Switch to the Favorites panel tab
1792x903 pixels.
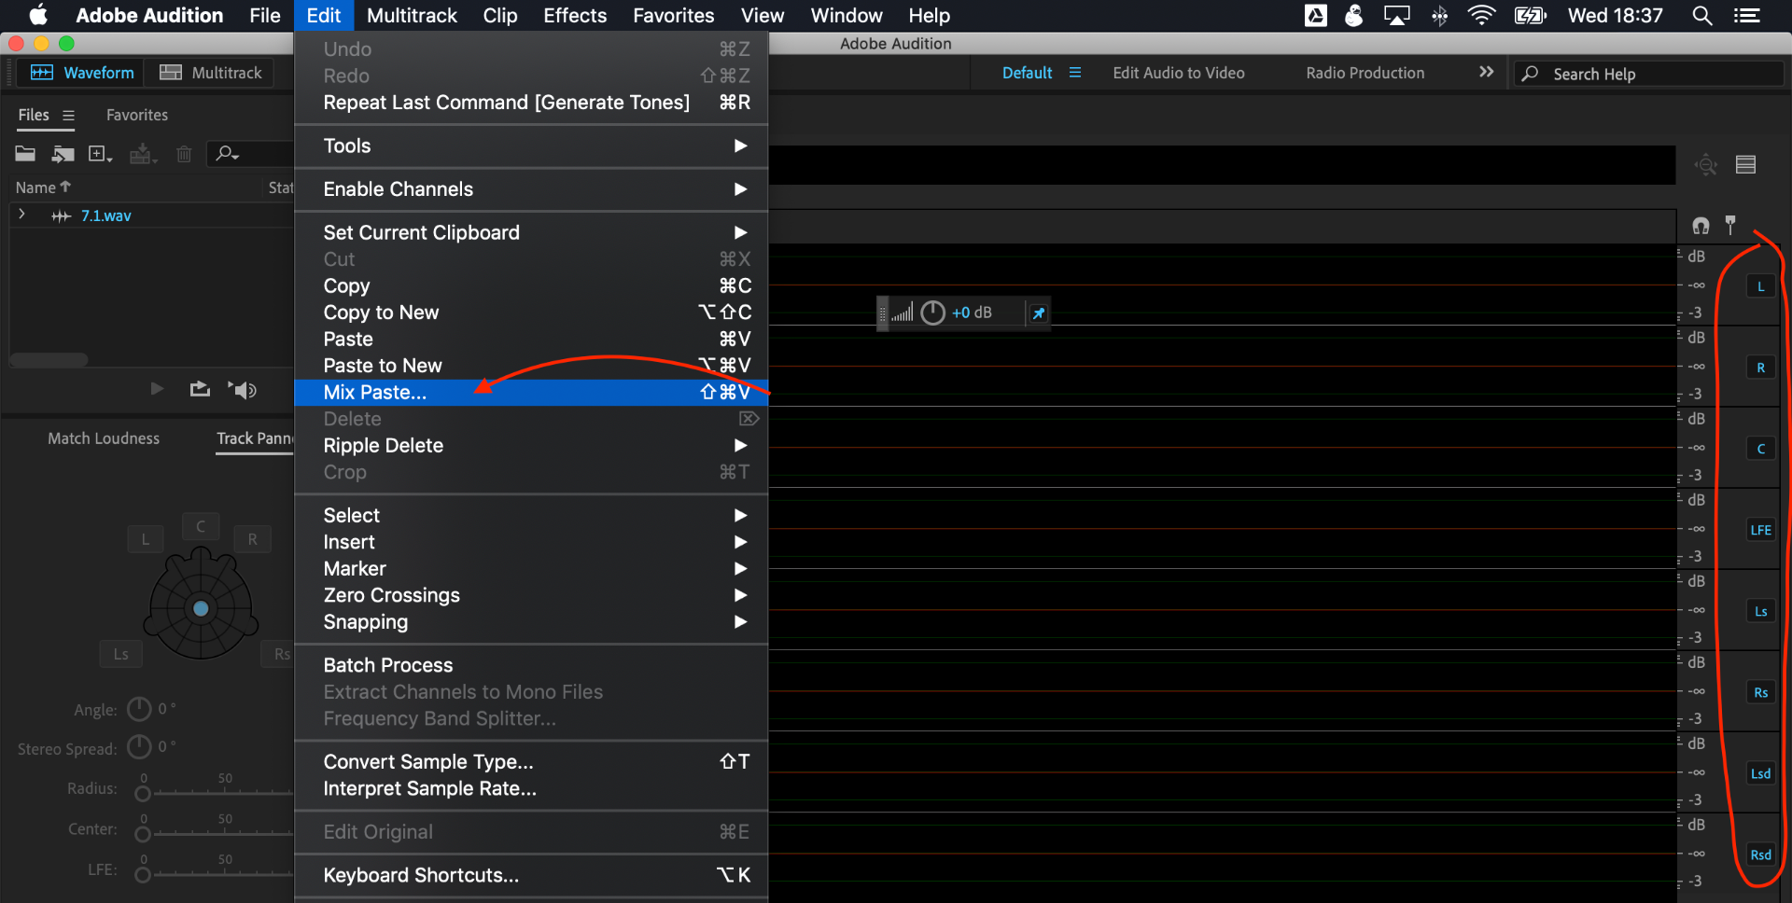click(x=137, y=116)
